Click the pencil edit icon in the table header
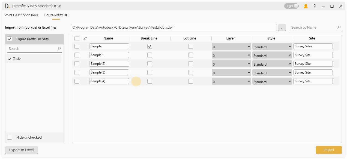The image size is (347, 159). pyautogui.click(x=85, y=38)
